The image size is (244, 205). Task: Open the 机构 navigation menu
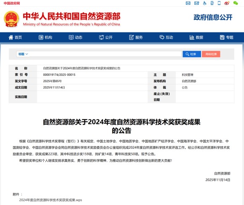click(45, 37)
